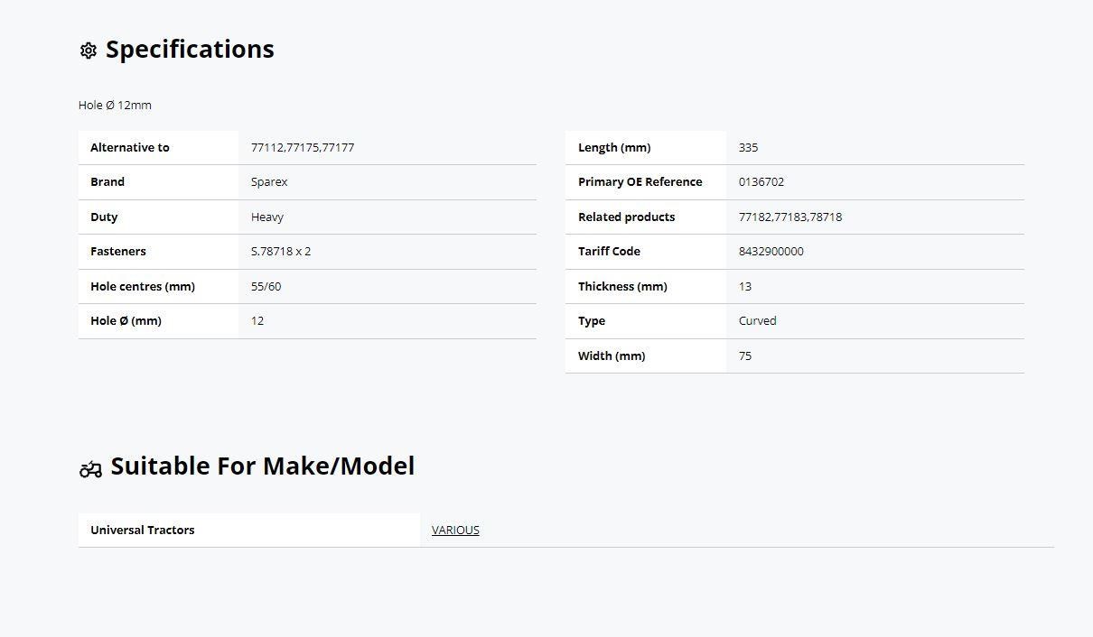Click the Type value Curved
Viewport: 1093px width, 637px height.
[757, 320]
